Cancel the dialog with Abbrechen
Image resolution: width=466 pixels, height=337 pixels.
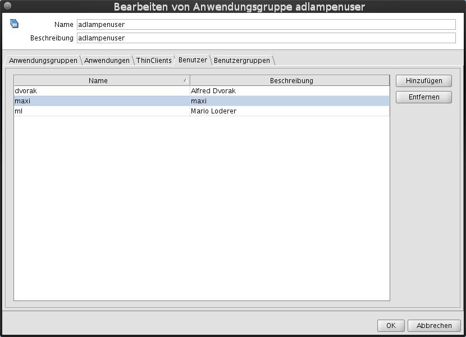pyautogui.click(x=434, y=326)
